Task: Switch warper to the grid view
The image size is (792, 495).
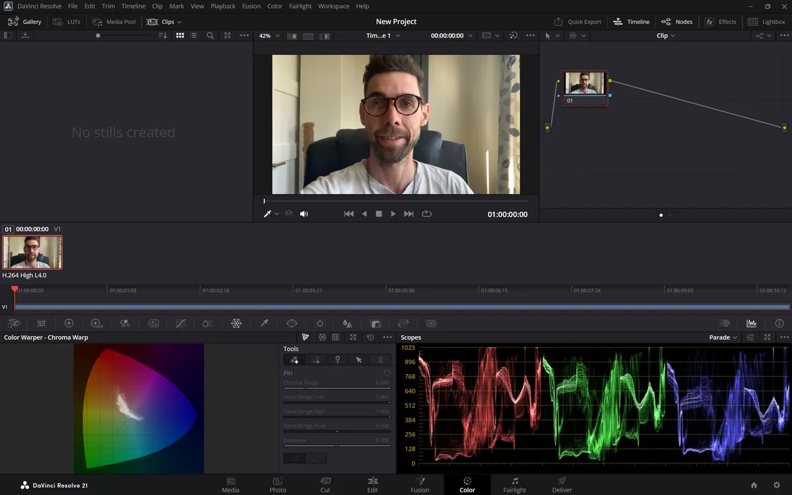Action: [335, 337]
